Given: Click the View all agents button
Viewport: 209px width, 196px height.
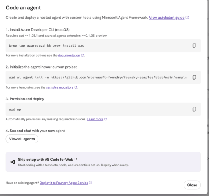Looking at the screenshot, I should (x=22, y=139).
